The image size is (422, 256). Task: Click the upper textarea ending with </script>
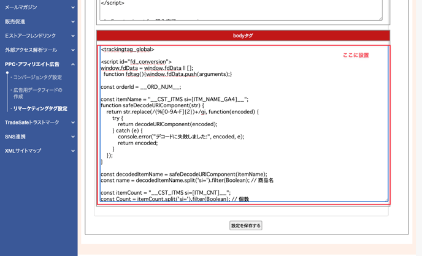(x=241, y=10)
